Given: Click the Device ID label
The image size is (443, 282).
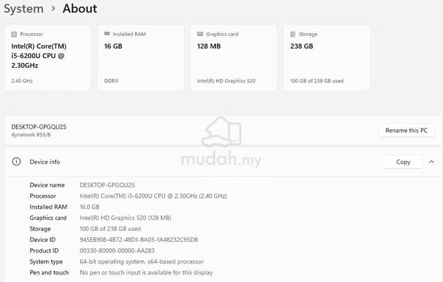Looking at the screenshot, I should [x=42, y=240].
